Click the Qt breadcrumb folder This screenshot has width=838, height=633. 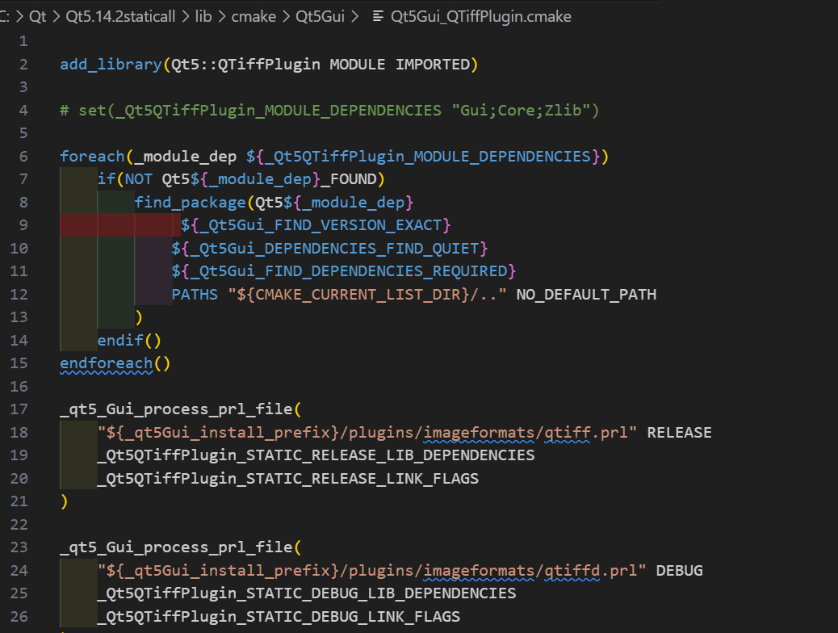pos(37,17)
